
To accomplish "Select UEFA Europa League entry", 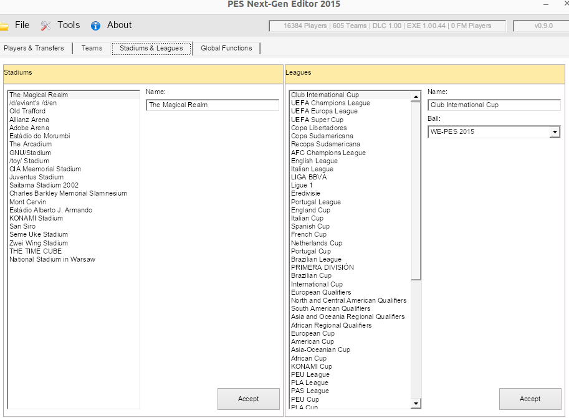I will pyautogui.click(x=350, y=111).
